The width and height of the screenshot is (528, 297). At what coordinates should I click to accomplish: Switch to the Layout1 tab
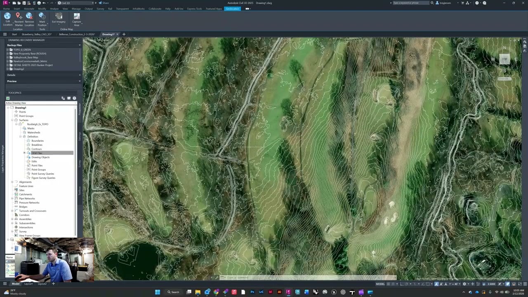coord(28,284)
